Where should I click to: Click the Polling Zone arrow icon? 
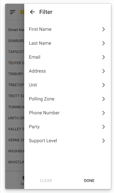point(104,99)
